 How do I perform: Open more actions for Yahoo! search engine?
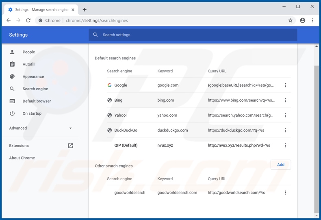[285, 115]
